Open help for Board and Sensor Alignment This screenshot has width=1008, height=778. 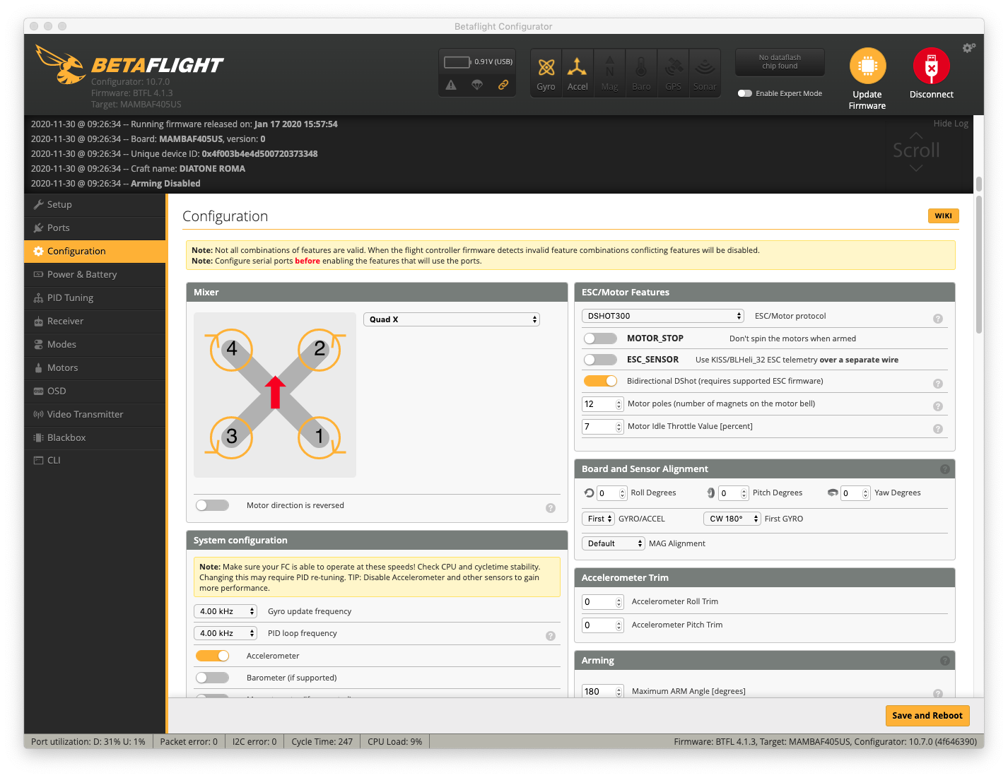[x=945, y=469]
